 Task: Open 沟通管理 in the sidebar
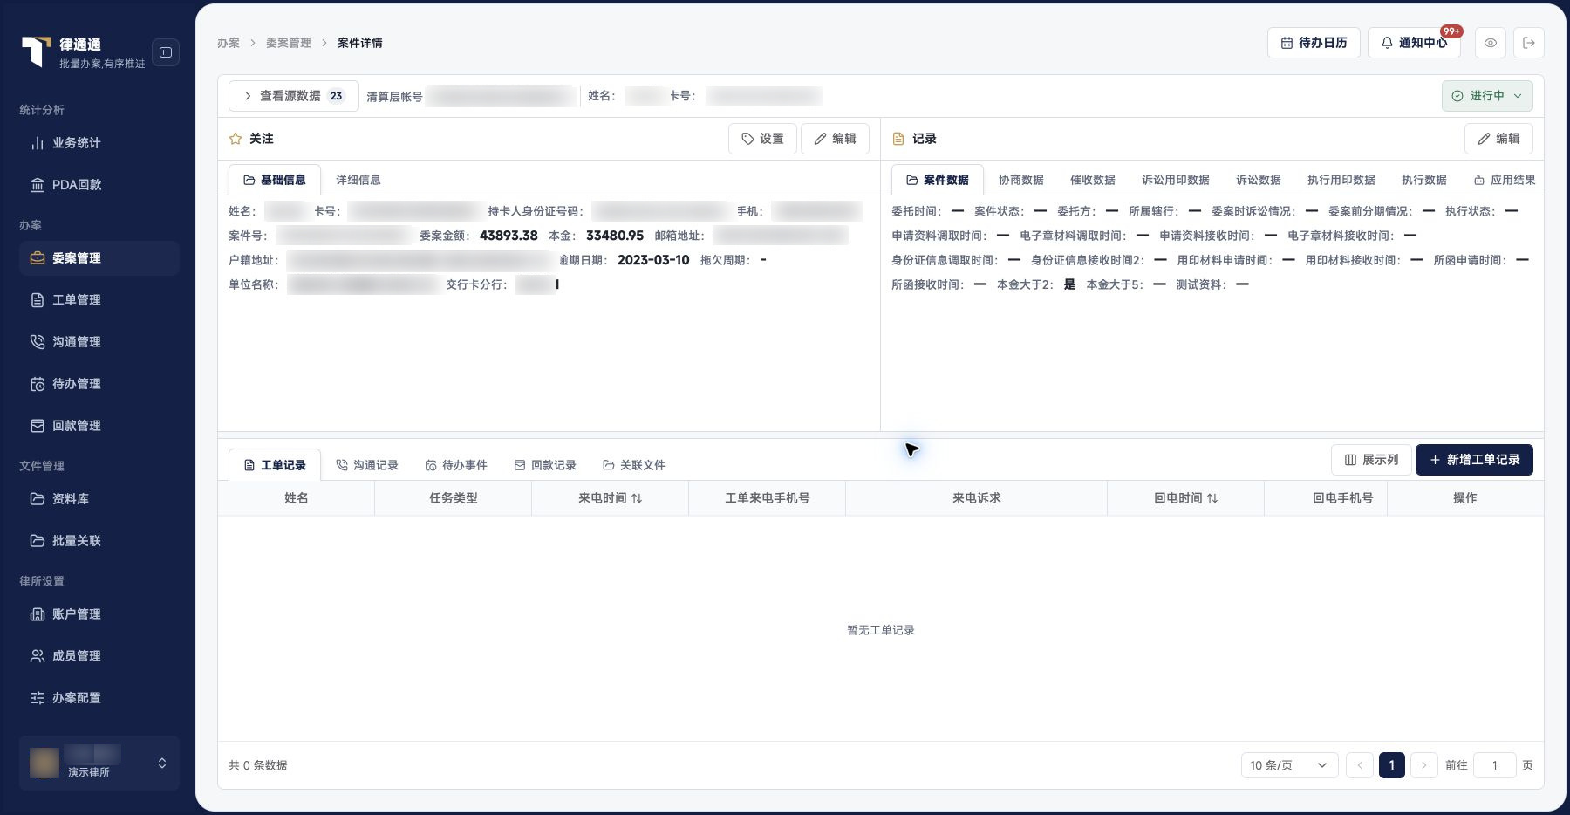click(99, 342)
